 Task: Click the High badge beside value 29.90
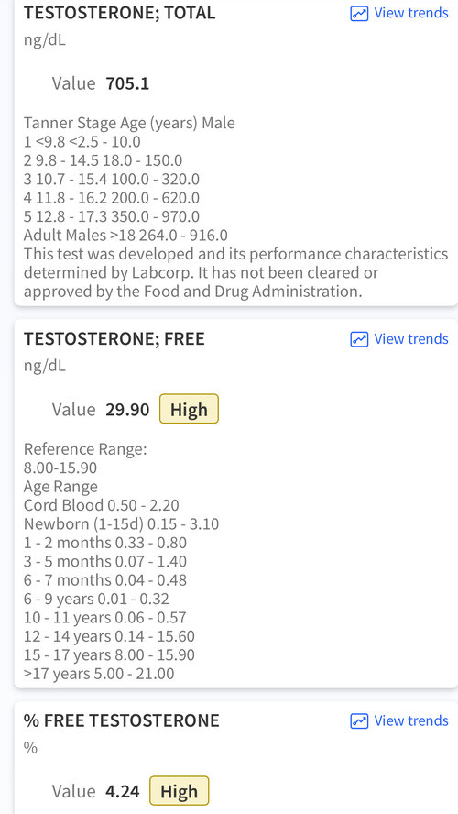[x=189, y=409]
